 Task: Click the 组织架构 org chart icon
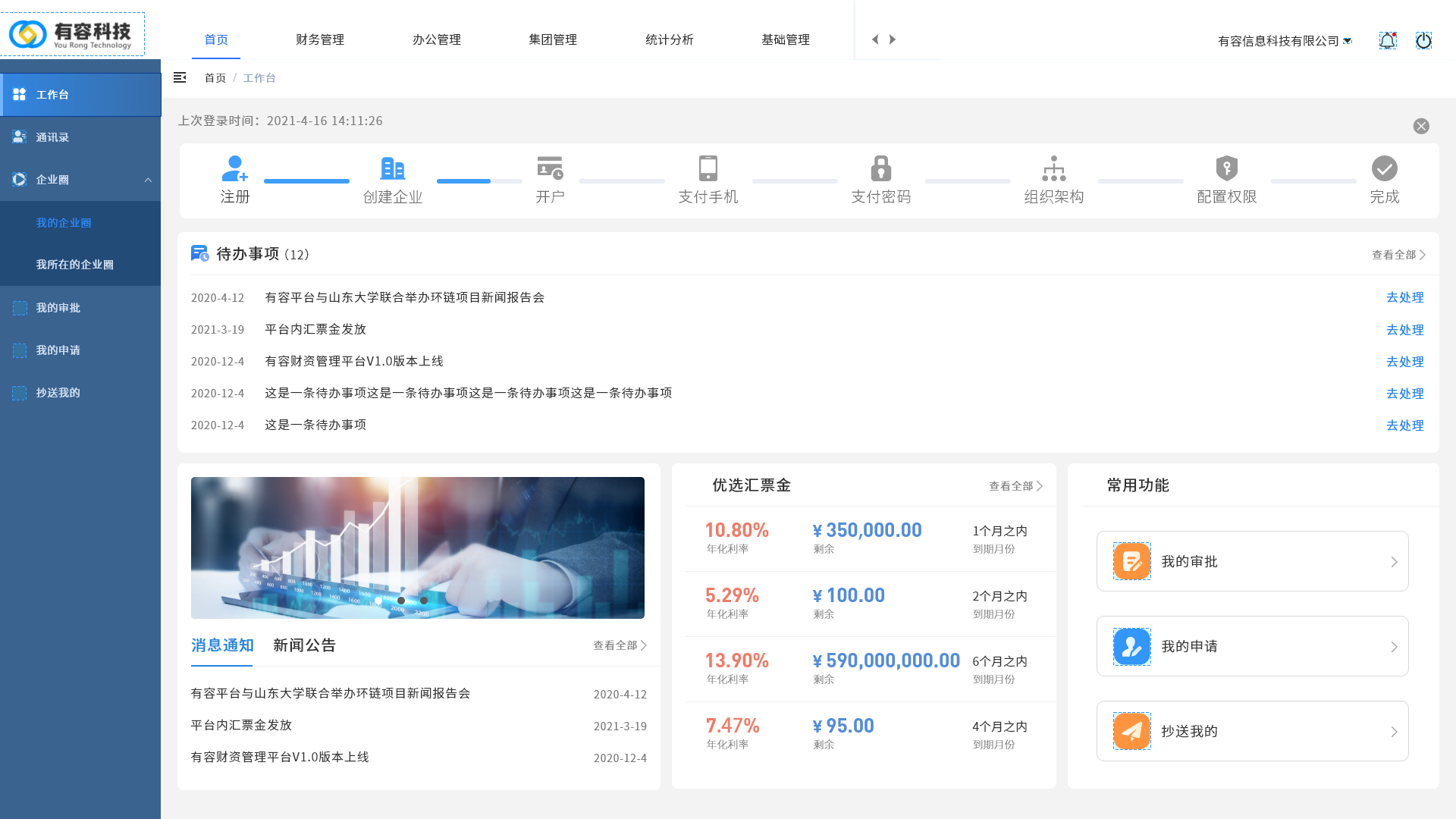point(1054,168)
